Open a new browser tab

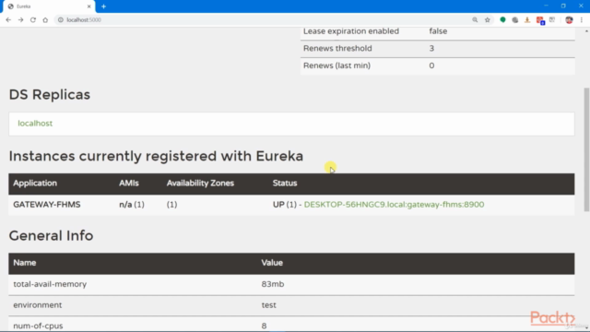tap(103, 6)
